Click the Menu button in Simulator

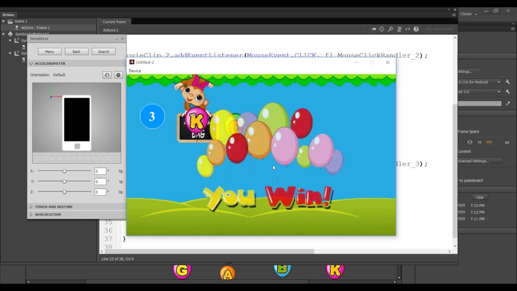[49, 52]
